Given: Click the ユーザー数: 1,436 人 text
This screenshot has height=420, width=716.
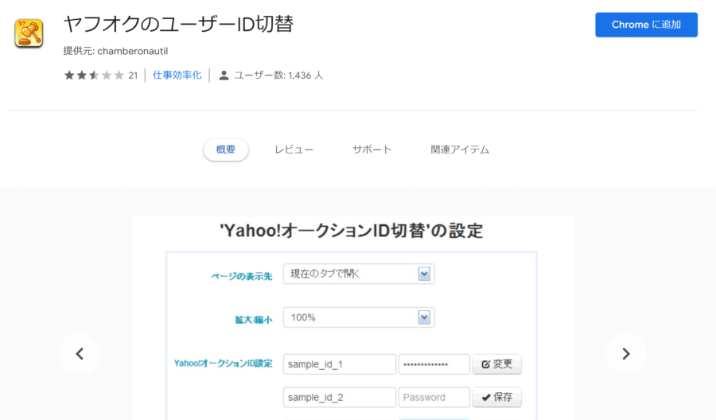Looking at the screenshot, I should click(x=278, y=76).
